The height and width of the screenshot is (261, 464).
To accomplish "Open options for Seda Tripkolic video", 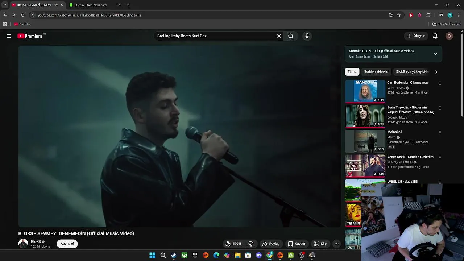I will (440, 108).
